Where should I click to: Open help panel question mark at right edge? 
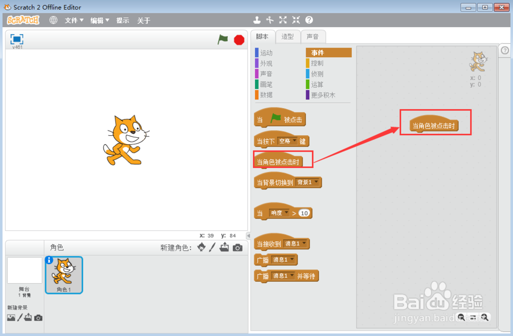coord(505,51)
